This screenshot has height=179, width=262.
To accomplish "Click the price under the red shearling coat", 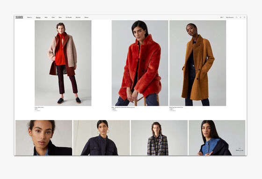I will (x=113, y=109).
